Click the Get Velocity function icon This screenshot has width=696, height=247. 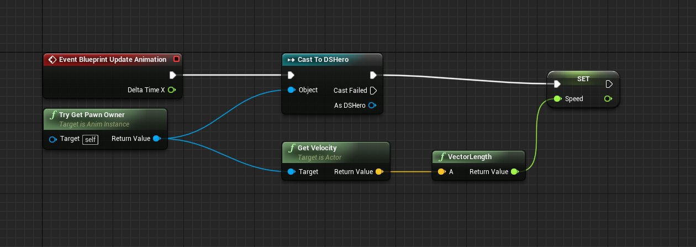coord(291,148)
